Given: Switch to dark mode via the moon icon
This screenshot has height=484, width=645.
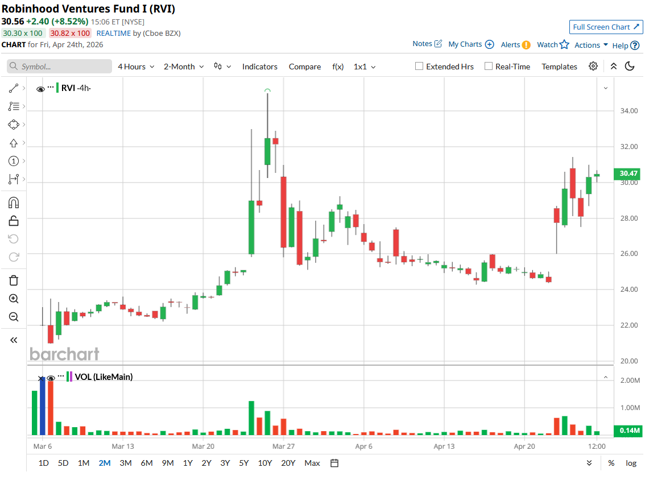Looking at the screenshot, I should click(x=629, y=67).
